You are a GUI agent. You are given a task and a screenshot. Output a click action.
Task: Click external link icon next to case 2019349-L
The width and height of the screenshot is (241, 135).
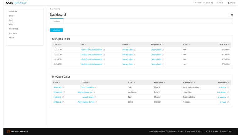tap(63, 97)
